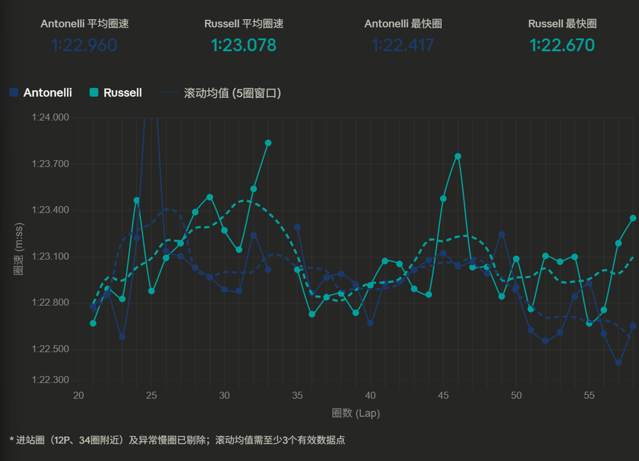Select Antonelli 平均圈速 value 1:22.960
Viewport: 639px width, 461px height.
click(x=84, y=45)
